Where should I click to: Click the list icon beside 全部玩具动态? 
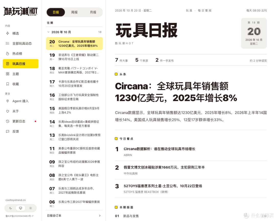pos(8,43)
